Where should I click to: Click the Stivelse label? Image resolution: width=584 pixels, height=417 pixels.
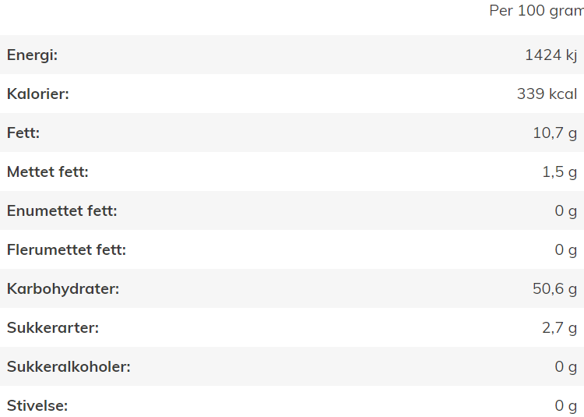coord(37,405)
